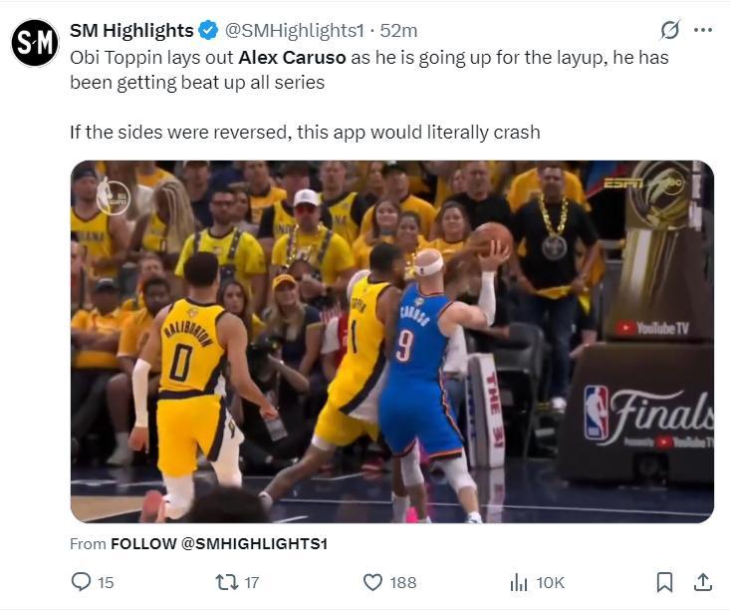Open the three-dot More options menu

tap(703, 30)
